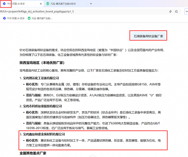Click the lightning bolt icon in address bar
This screenshot has height=157, width=188.
170,12
